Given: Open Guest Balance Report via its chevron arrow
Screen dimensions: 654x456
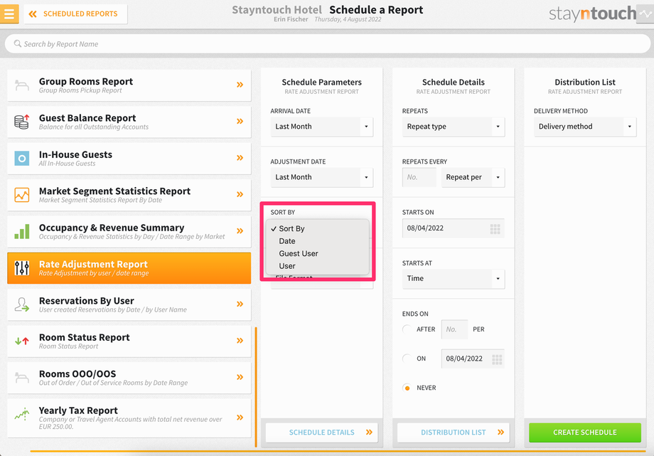Looking at the screenshot, I should click(240, 121).
